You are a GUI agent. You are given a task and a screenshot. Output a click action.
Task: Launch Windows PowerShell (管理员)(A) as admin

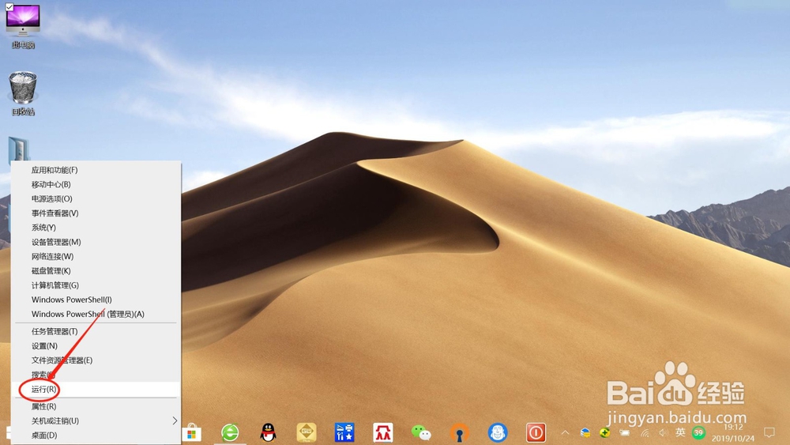point(96,314)
